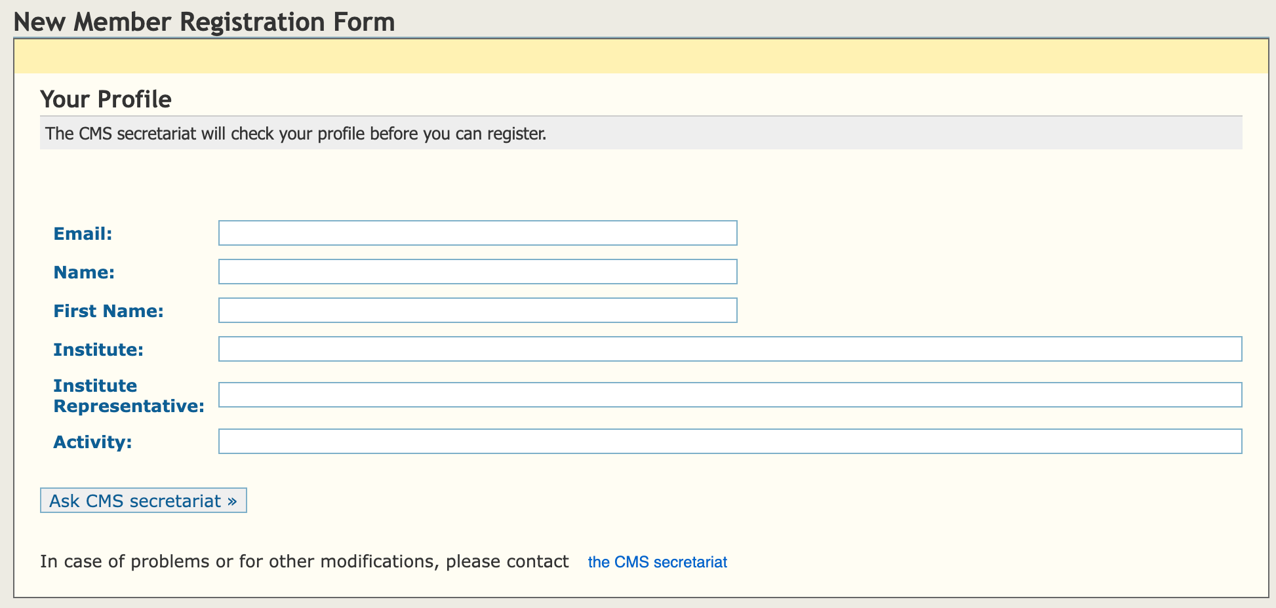Screen dimensions: 1276x608
Task: Select the Email field label
Action: pos(82,233)
